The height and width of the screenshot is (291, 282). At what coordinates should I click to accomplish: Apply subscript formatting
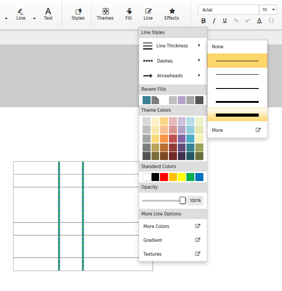pyautogui.click(x=236, y=21)
